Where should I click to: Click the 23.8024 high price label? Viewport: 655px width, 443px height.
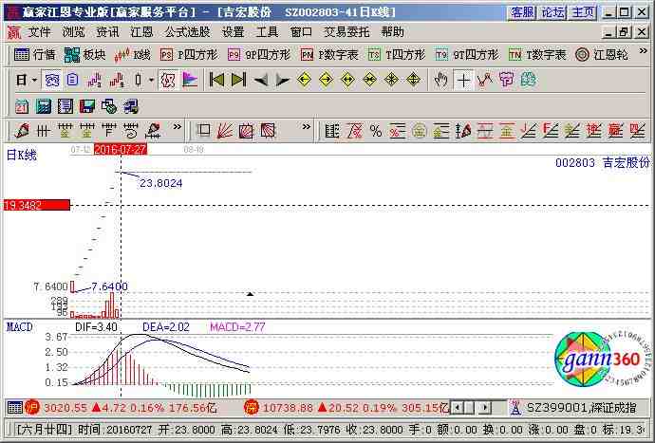coord(160,183)
